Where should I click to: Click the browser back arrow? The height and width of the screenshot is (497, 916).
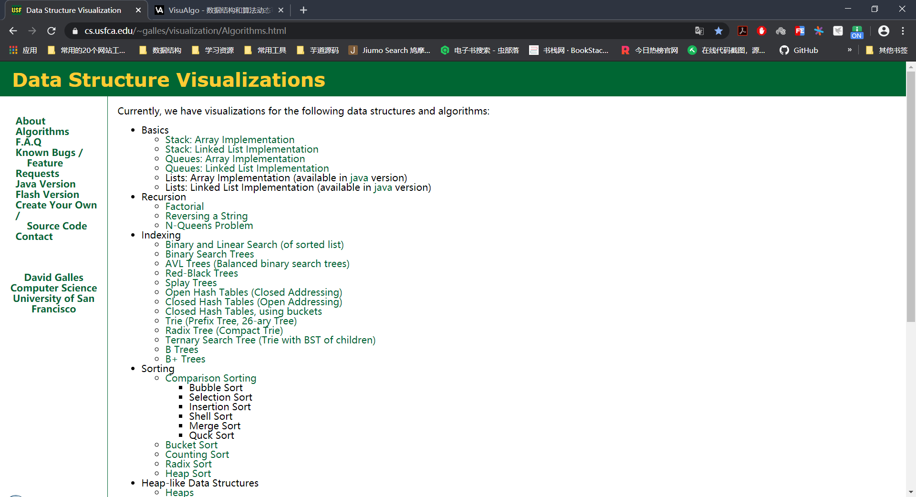tap(13, 31)
